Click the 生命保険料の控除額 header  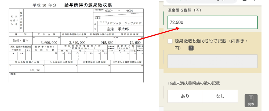[x=61, y=62]
